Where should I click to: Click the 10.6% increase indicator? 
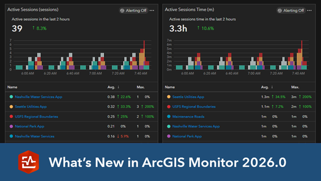coord(206,28)
